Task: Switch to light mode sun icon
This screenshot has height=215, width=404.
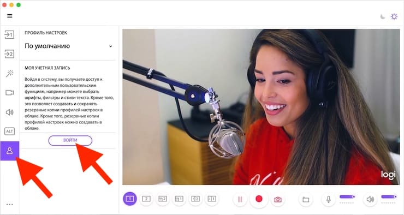Action: tap(394, 17)
